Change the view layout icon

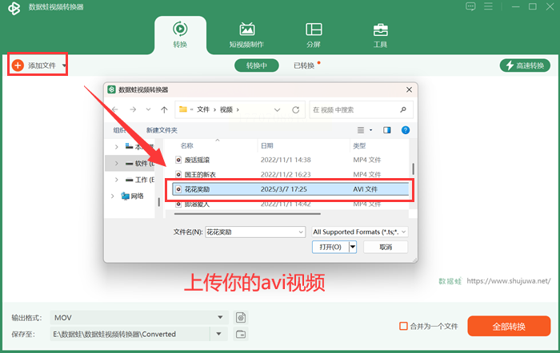point(361,130)
